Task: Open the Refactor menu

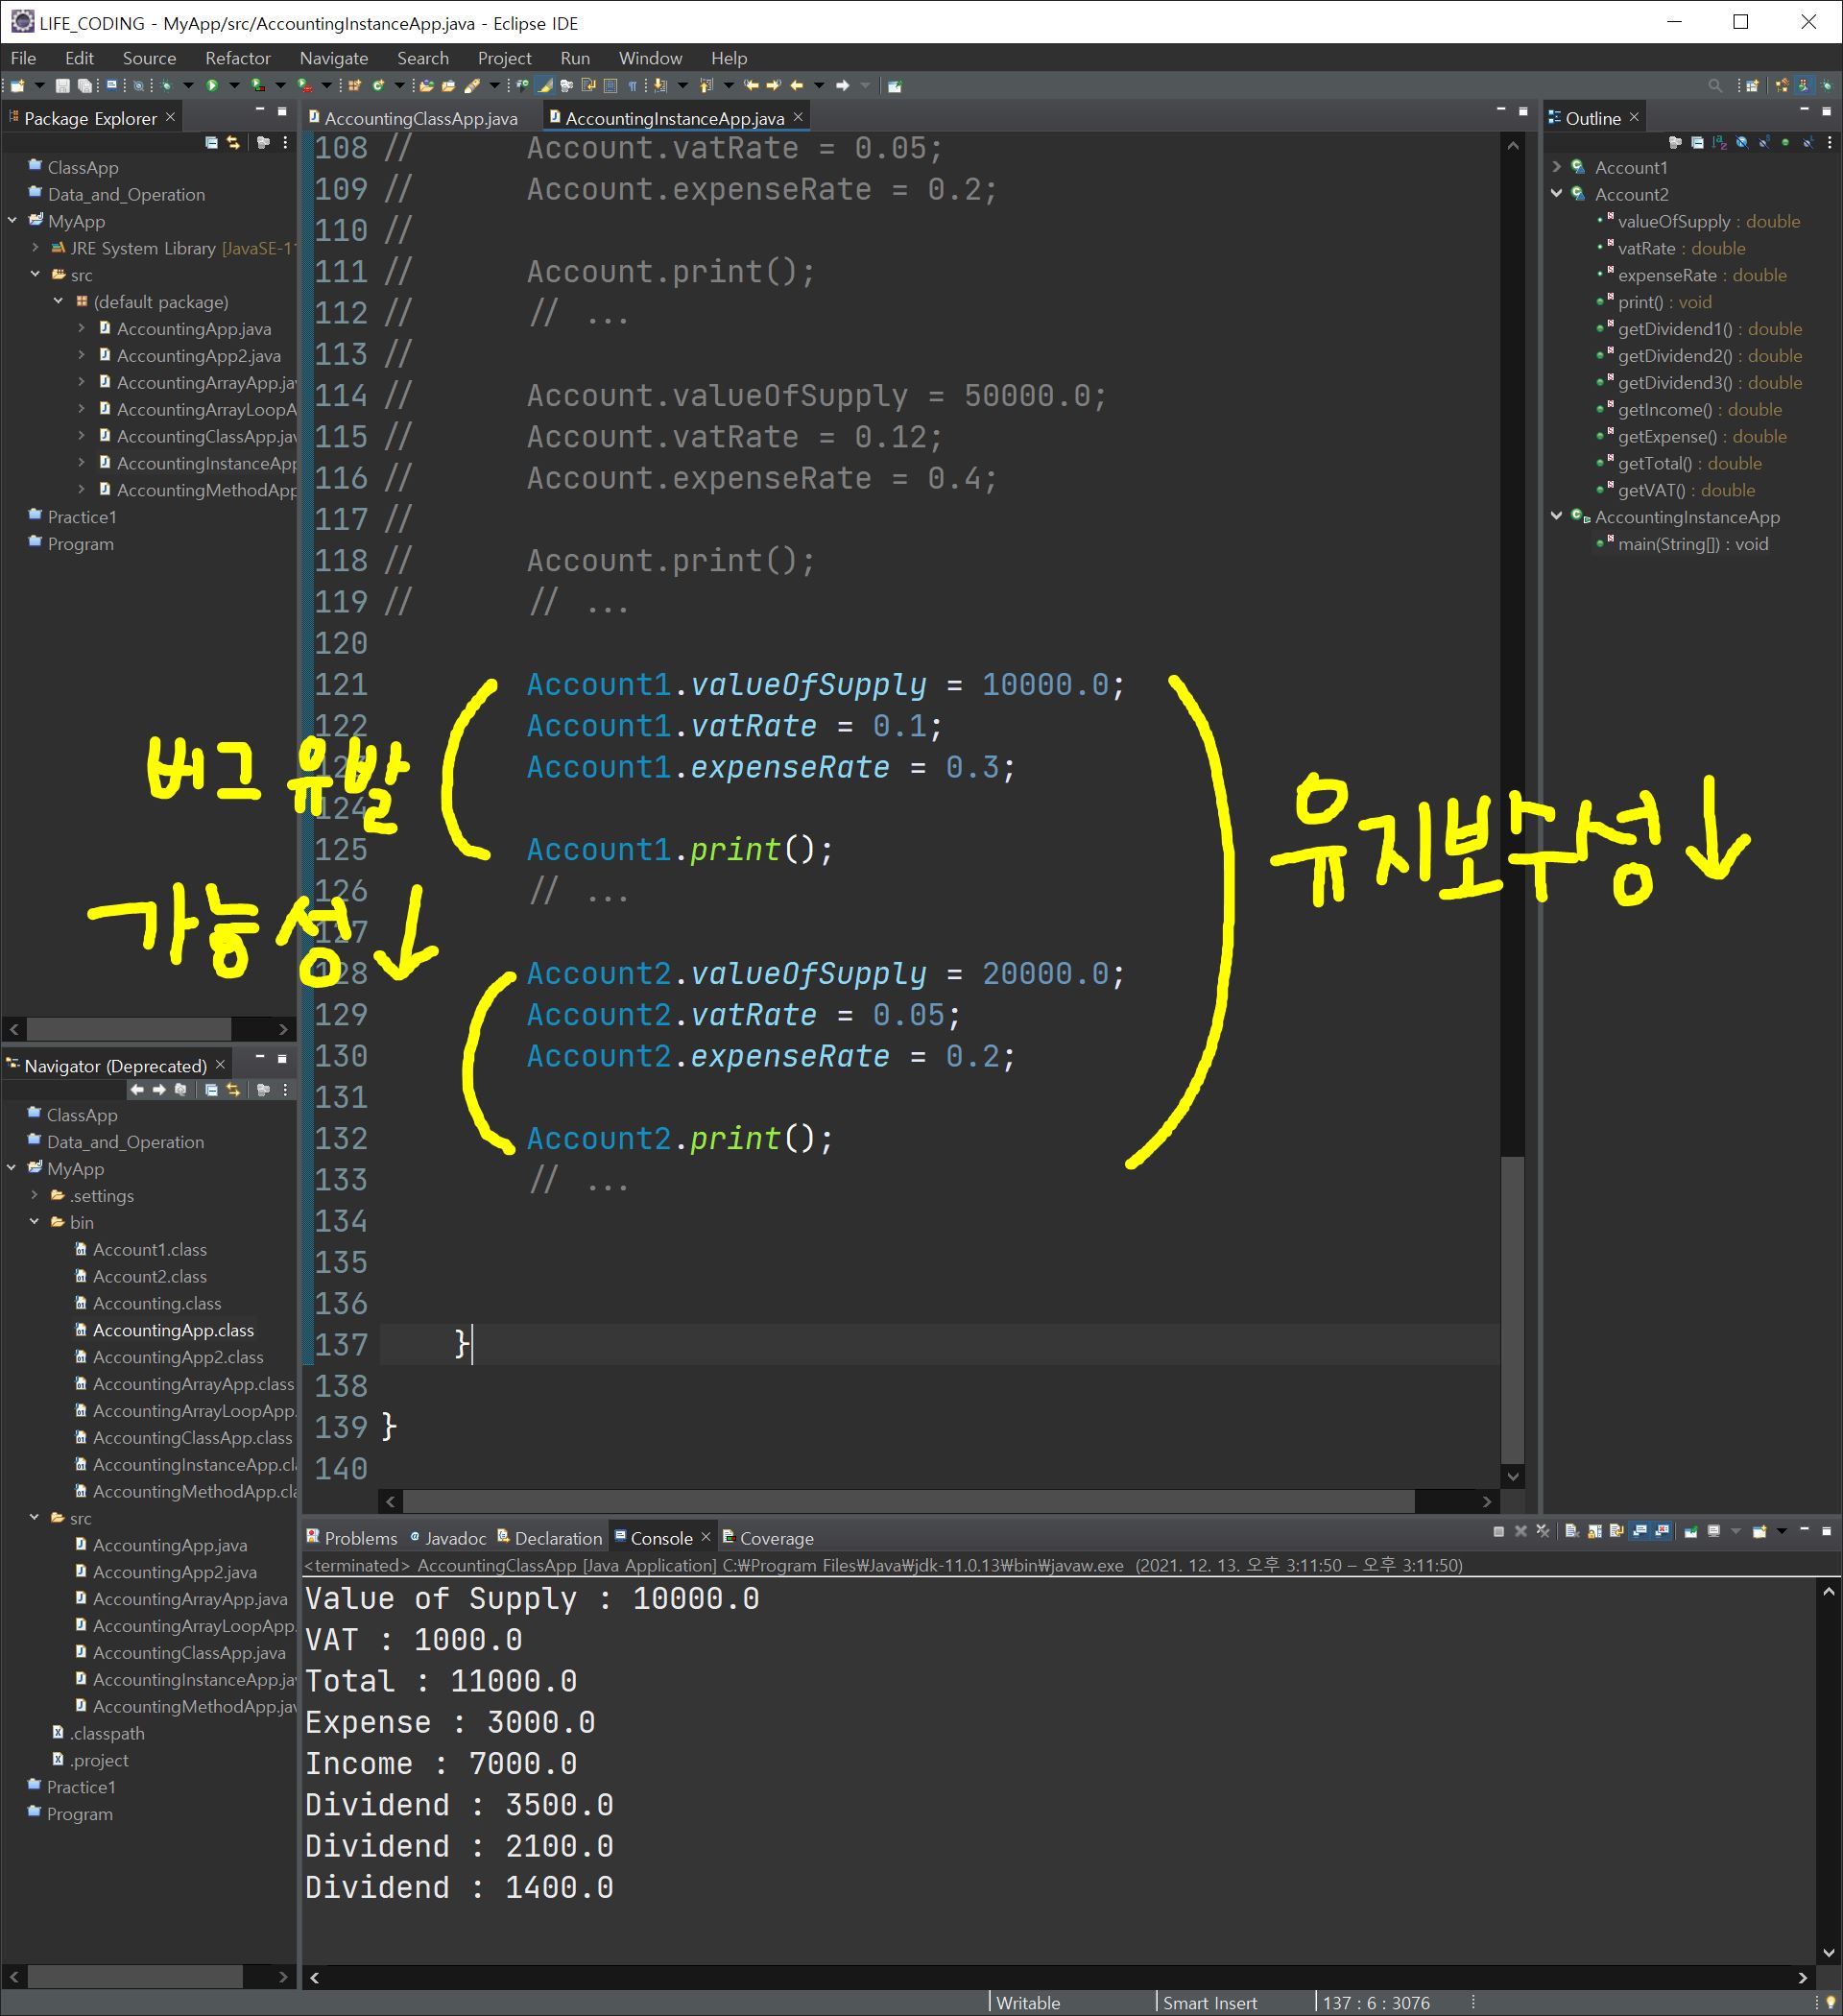Action: point(237,58)
